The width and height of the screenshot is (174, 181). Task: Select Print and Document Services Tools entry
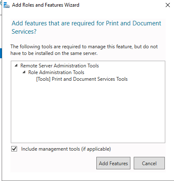click(x=82, y=79)
